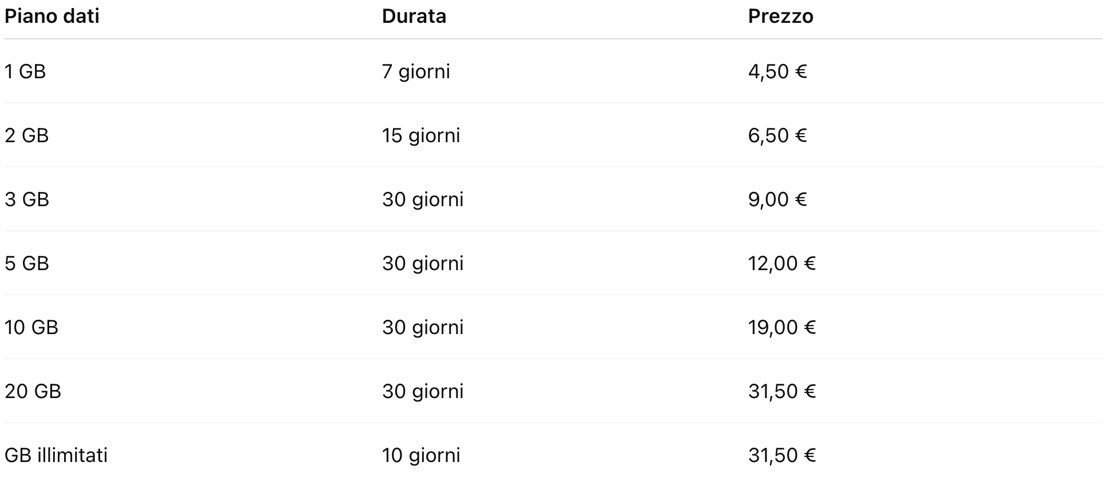Click the "Prezzo" column header
Viewport: 1119px width, 490px height.
click(780, 16)
